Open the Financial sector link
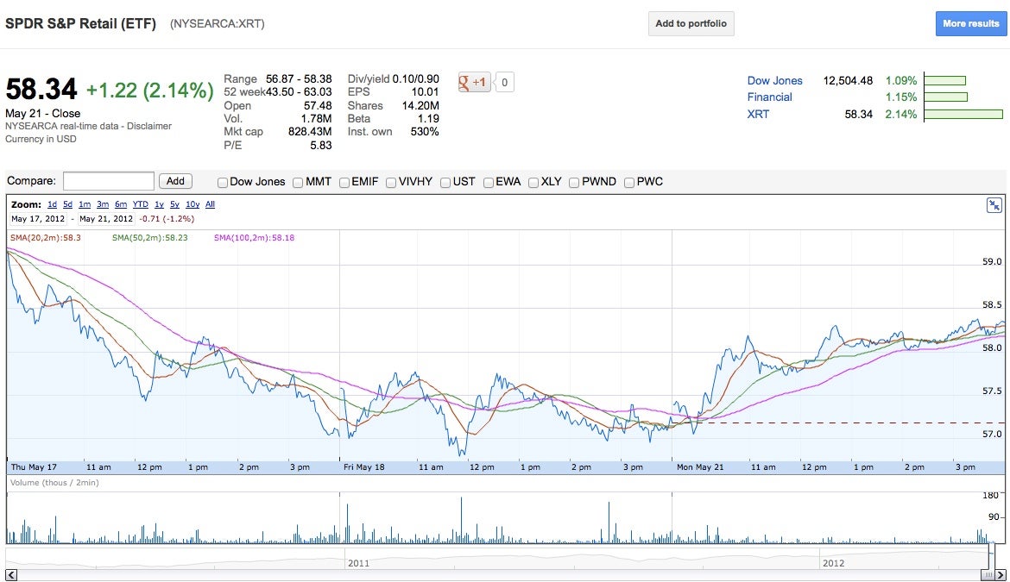The width and height of the screenshot is (1010, 582). pos(770,97)
